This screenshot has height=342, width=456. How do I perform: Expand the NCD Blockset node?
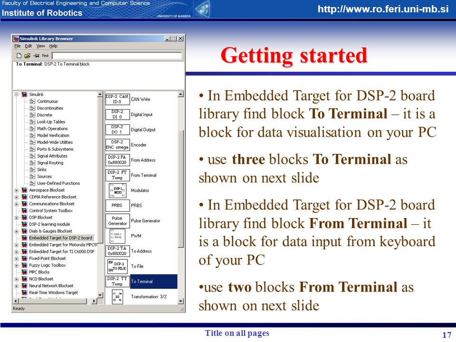(x=17, y=279)
